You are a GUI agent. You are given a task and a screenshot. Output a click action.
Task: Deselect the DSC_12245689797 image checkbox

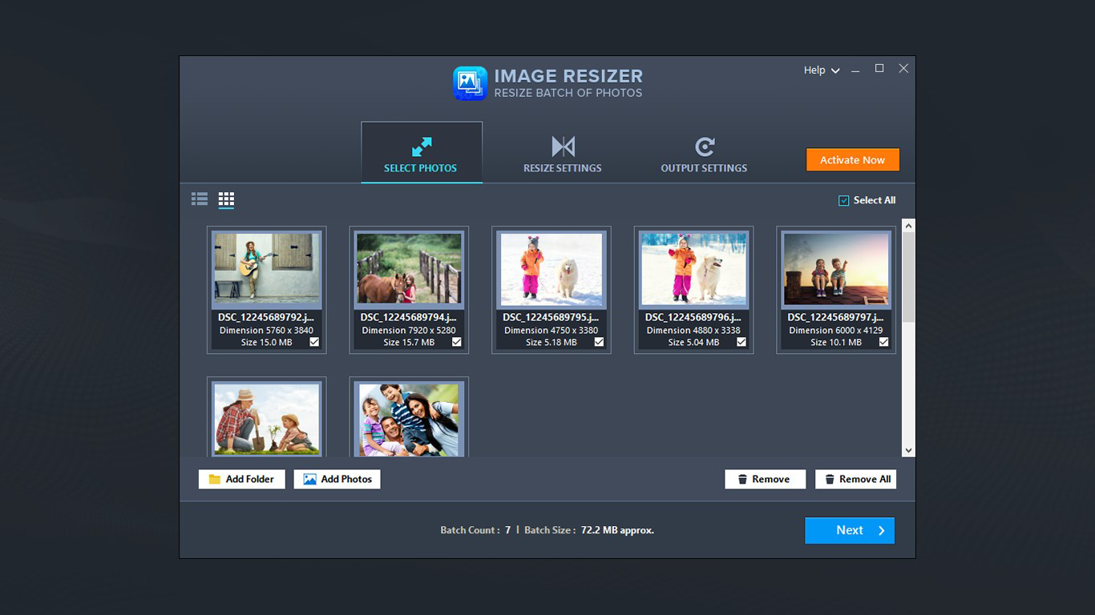click(x=883, y=341)
